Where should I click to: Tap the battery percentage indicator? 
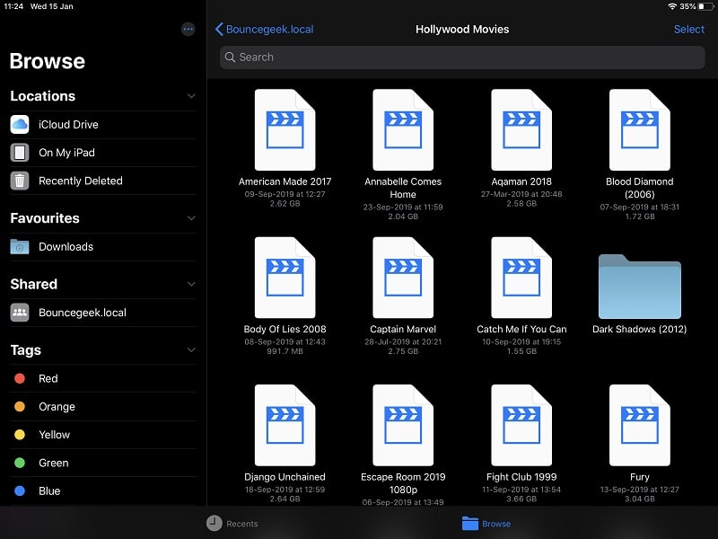pyautogui.click(x=687, y=6)
